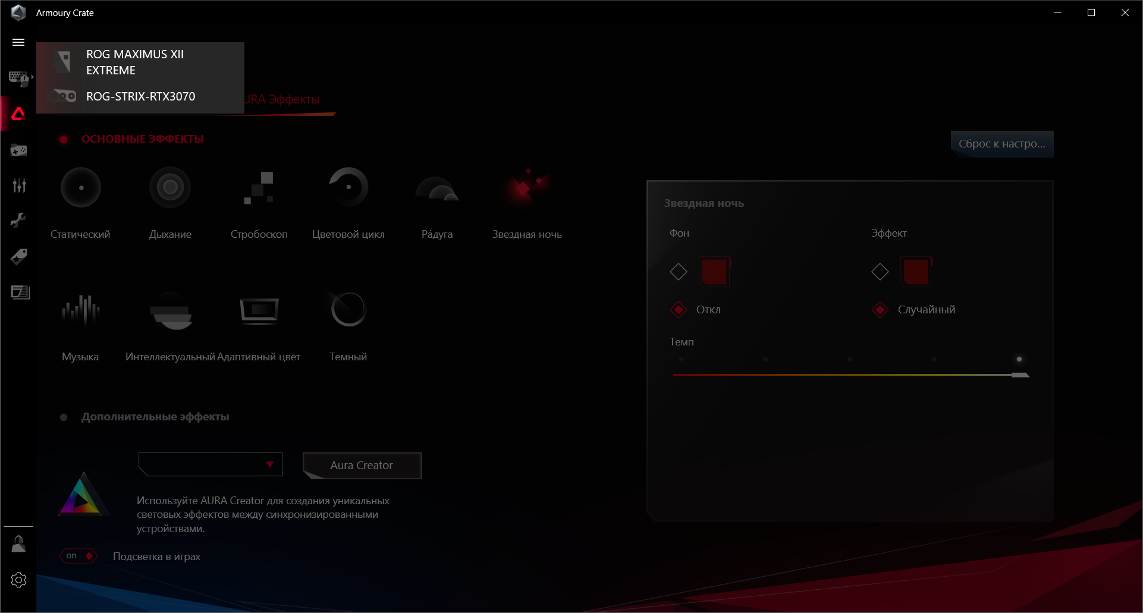Toggle the Подсветка в играх on switch
1143x613 pixels.
tap(78, 556)
